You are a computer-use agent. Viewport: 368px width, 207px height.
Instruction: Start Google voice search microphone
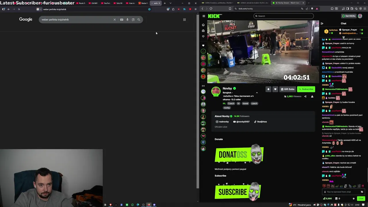pyautogui.click(x=127, y=20)
